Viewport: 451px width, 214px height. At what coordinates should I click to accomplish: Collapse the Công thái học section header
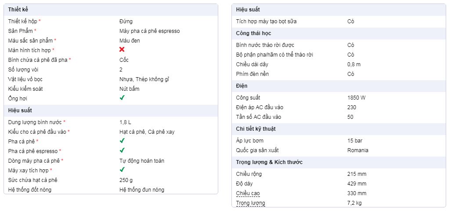point(339,33)
